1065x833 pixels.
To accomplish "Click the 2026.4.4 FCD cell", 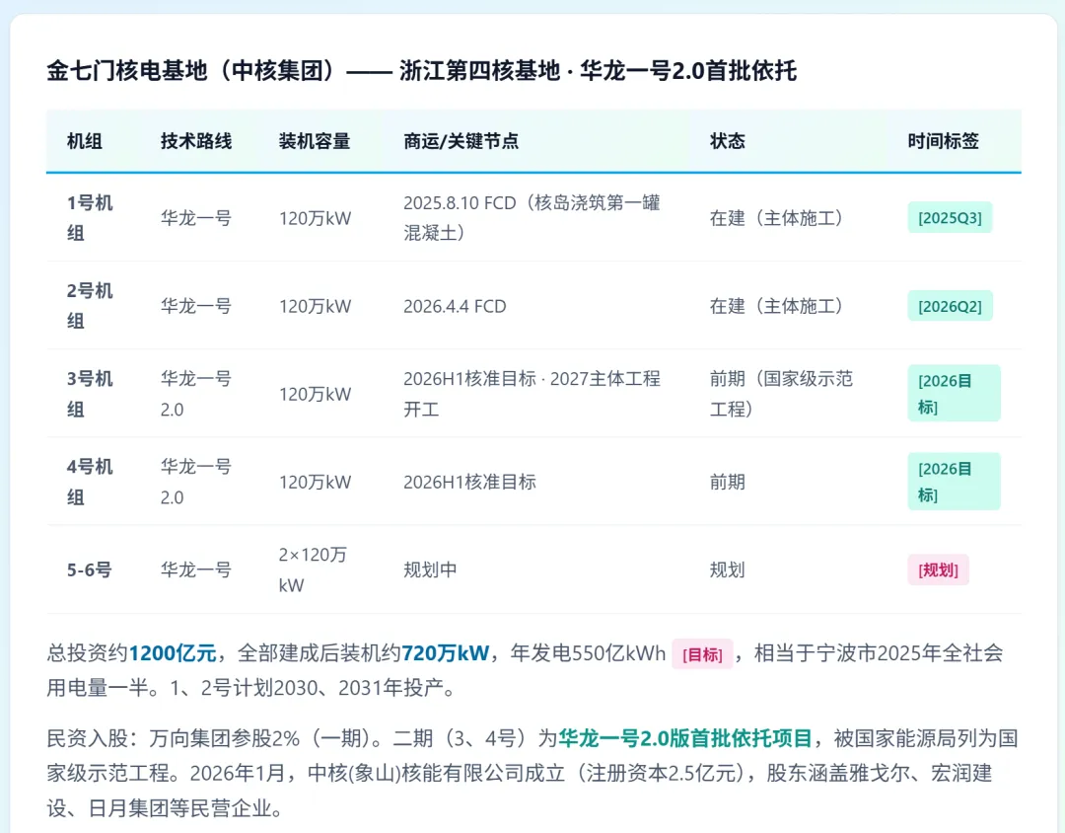I will click(x=455, y=306).
